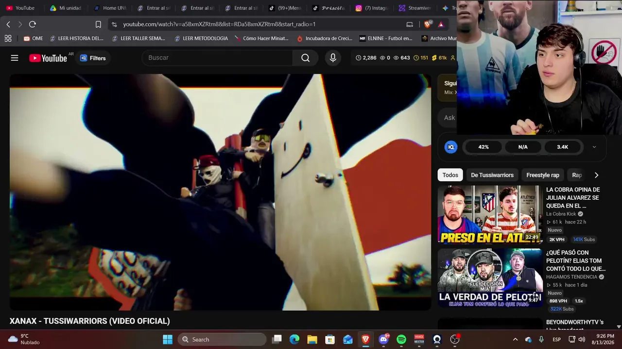Click the Brave browser taskbar icon

(365, 339)
